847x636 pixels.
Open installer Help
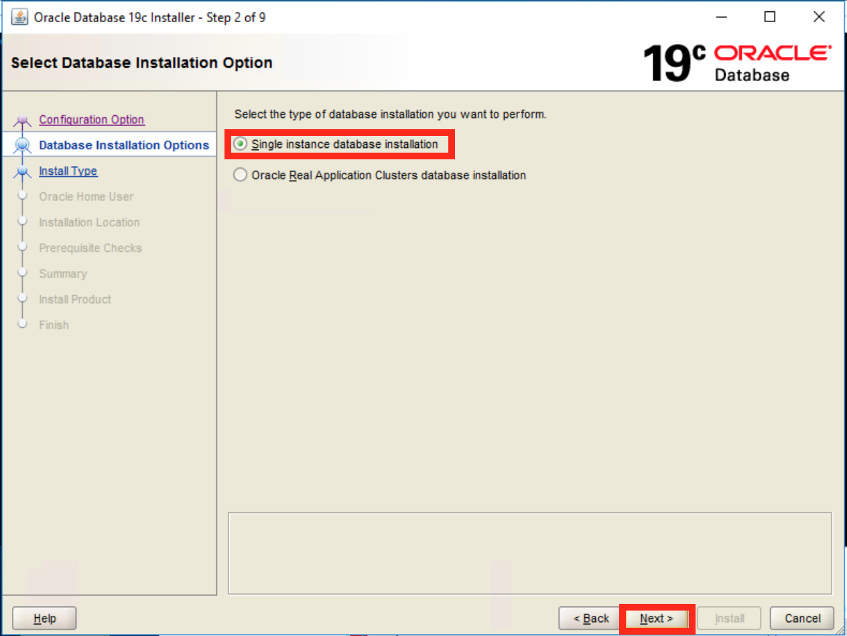tap(45, 619)
